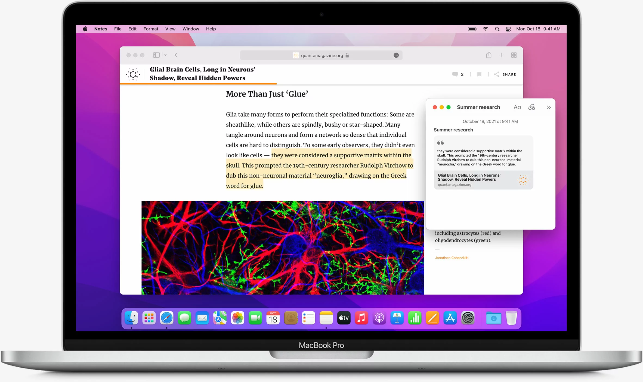Open FaceTime from the Dock
Image resolution: width=643 pixels, height=382 pixels.
point(255,318)
